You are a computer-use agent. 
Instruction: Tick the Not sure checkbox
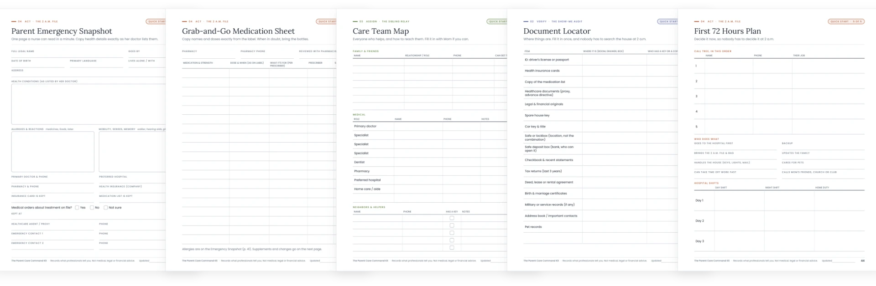tap(105, 208)
